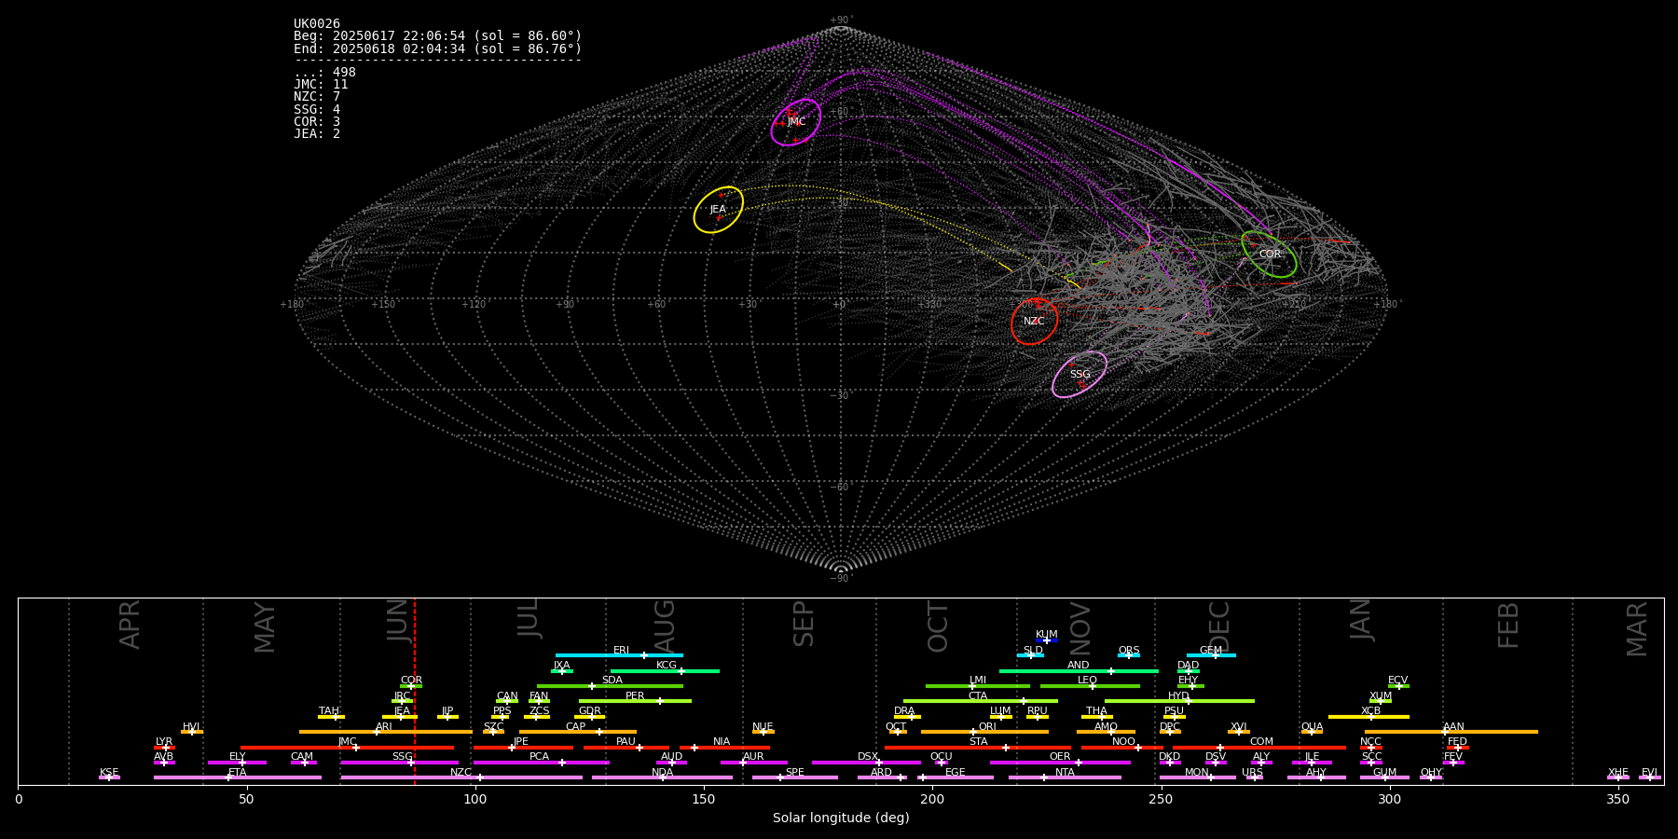Click the LYR shower bar in timeline
The width and height of the screenshot is (1678, 839).
(164, 748)
